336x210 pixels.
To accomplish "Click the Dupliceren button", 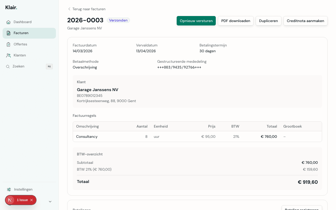I will [268, 21].
